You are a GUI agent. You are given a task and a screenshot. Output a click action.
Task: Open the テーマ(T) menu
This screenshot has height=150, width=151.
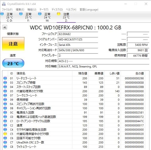pyautogui.click(x=44, y=10)
